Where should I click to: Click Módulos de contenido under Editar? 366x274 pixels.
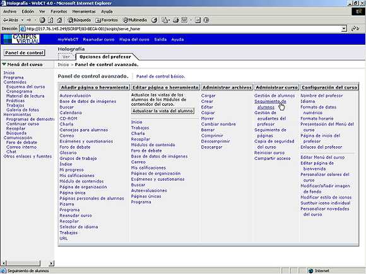153,145
